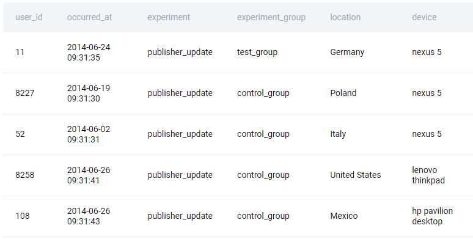Select the Mexico location cell
This screenshot has height=239, width=473.
click(x=344, y=216)
